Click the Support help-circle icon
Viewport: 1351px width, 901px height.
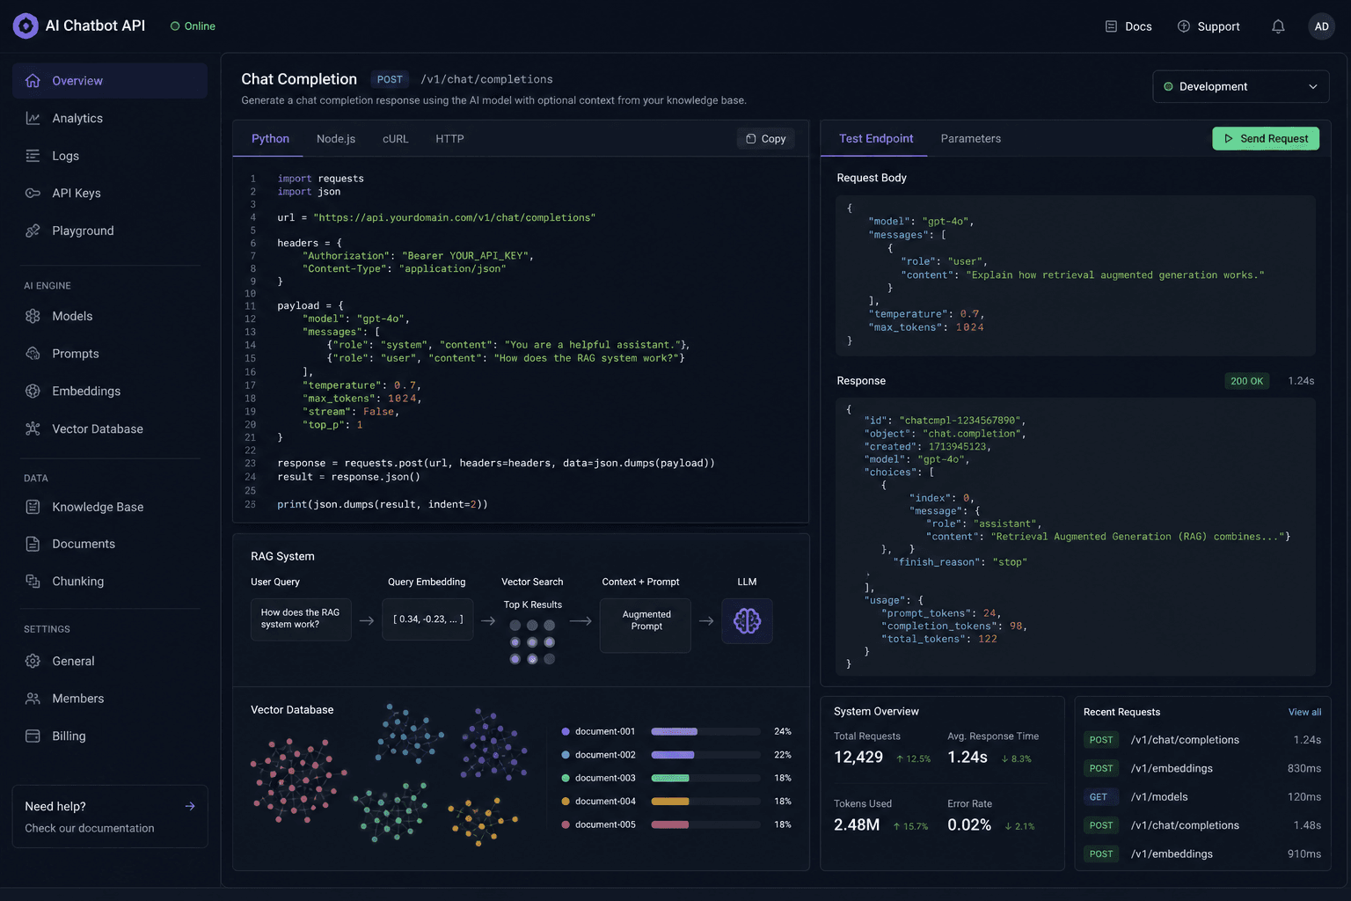click(x=1184, y=26)
